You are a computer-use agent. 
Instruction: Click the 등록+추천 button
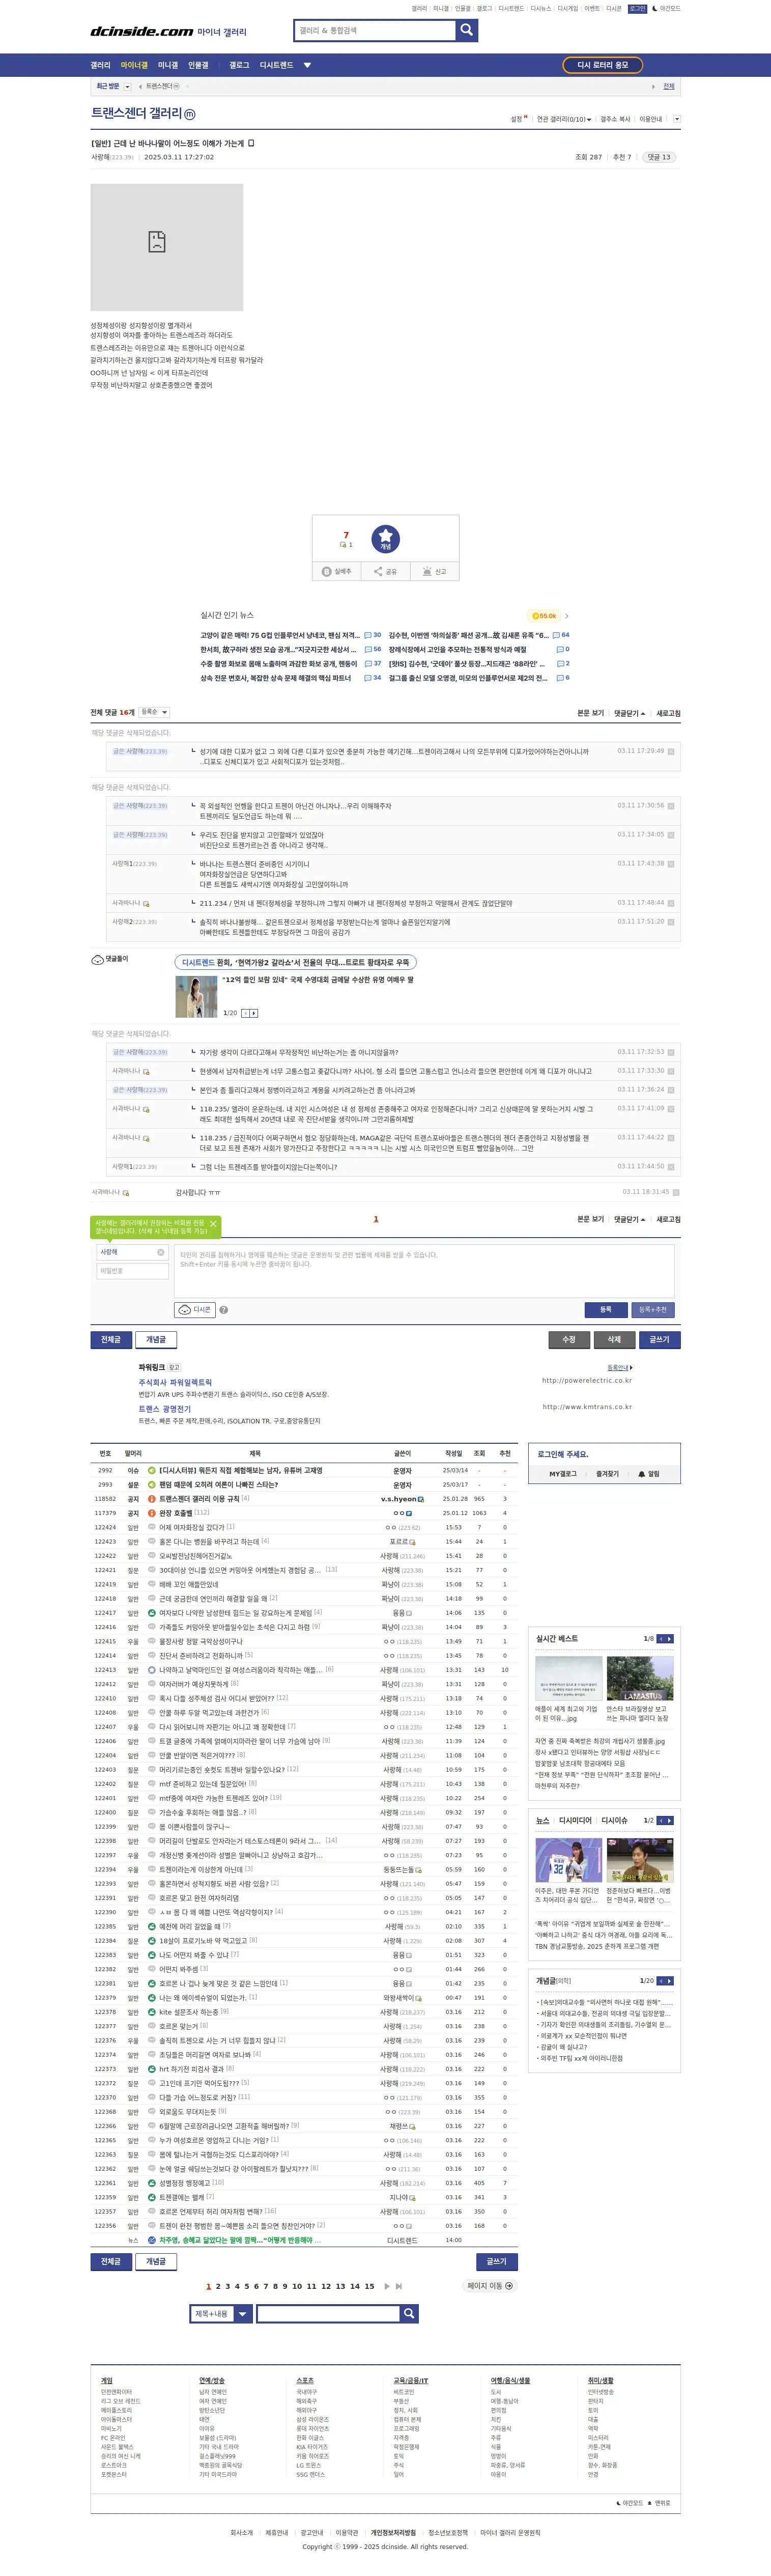(x=653, y=1309)
